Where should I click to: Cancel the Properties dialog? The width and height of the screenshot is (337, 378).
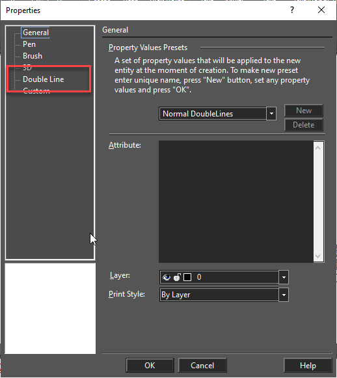202,366
